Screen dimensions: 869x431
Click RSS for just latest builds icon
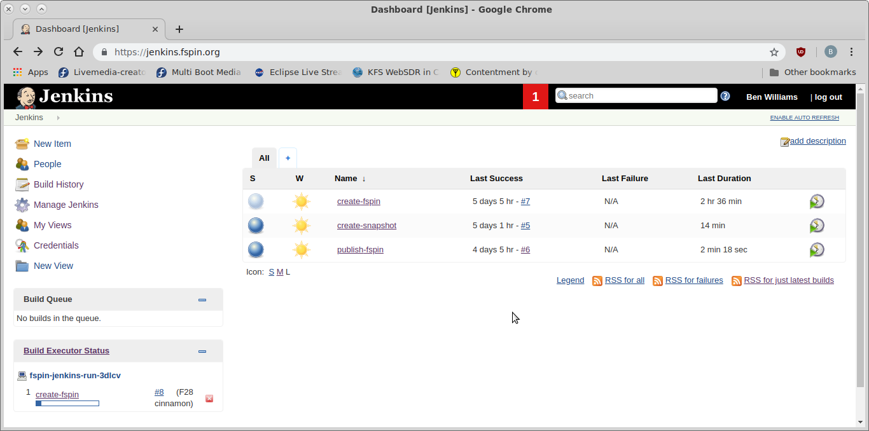737,281
